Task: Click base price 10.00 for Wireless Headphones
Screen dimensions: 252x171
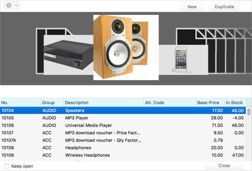Action: (x=217, y=155)
